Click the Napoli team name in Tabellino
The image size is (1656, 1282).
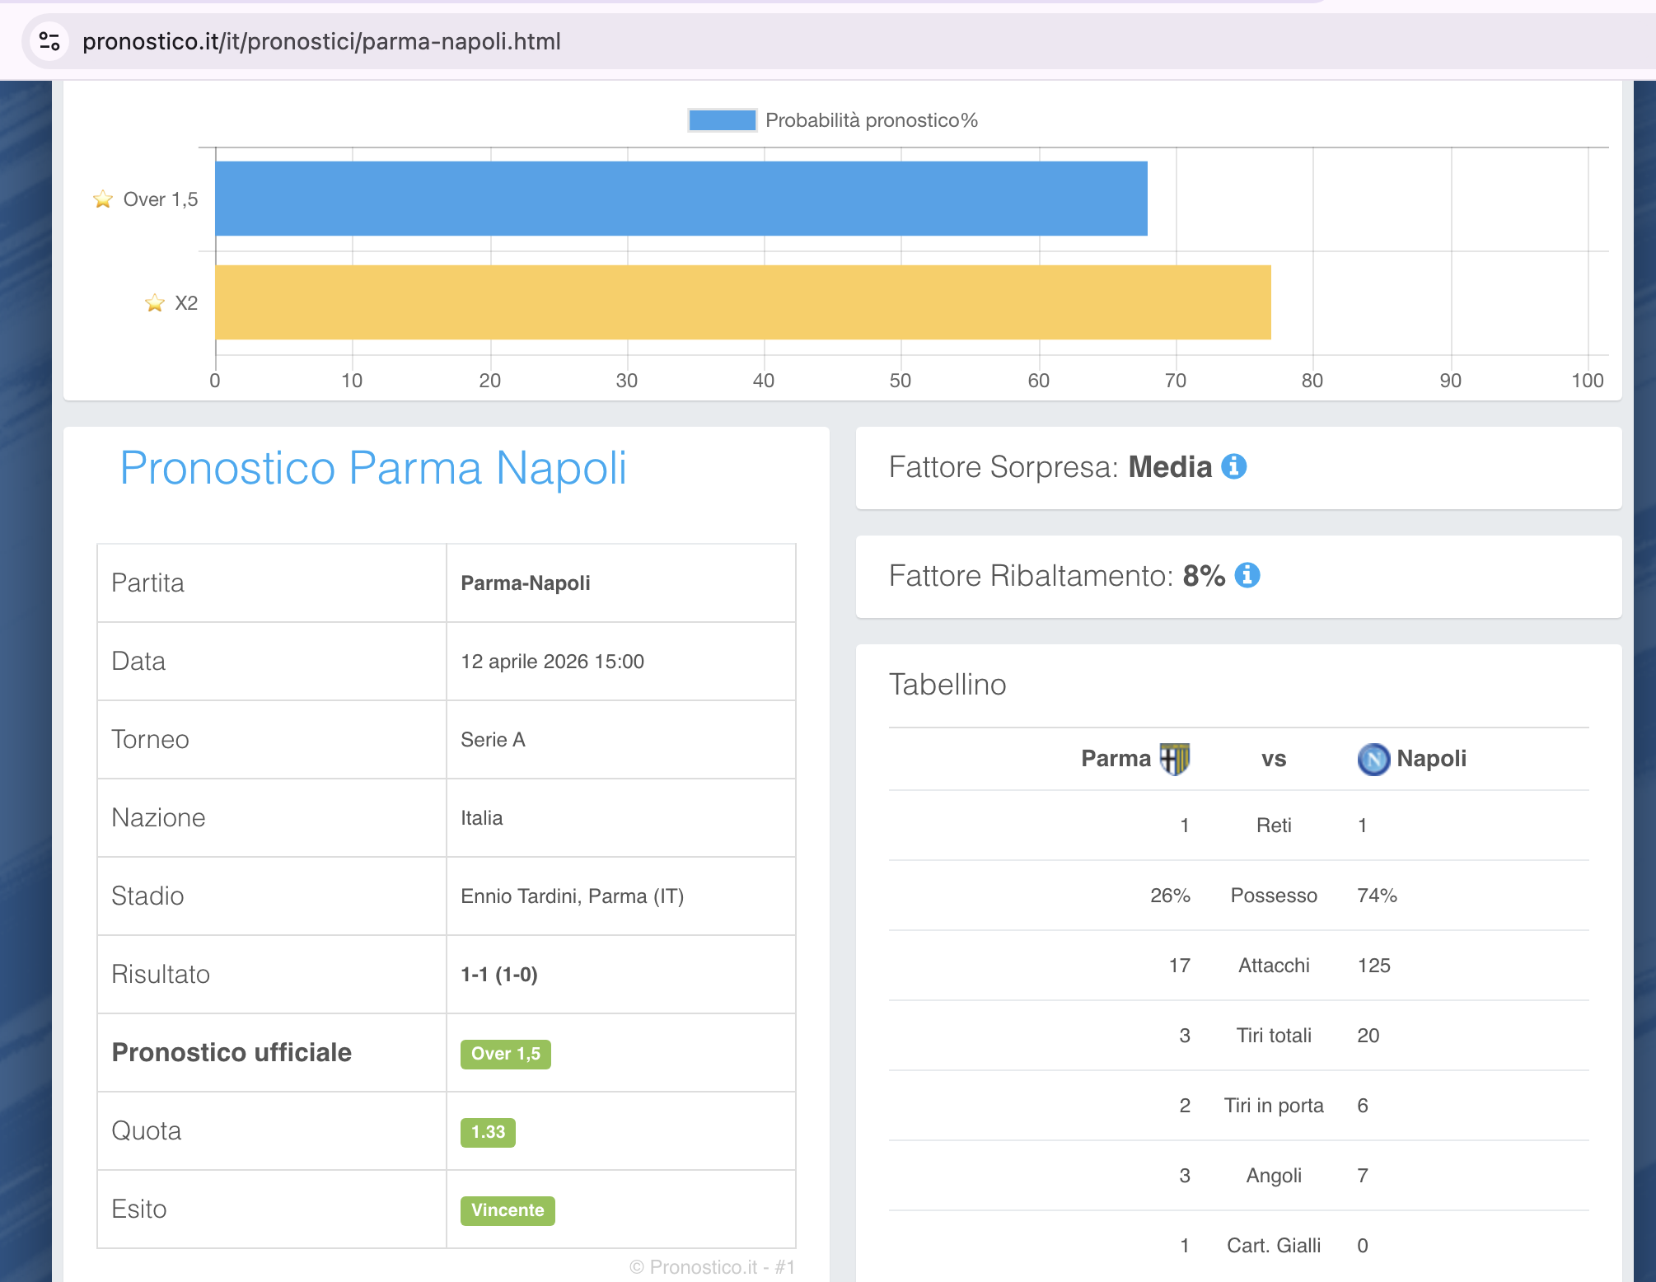point(1431,759)
